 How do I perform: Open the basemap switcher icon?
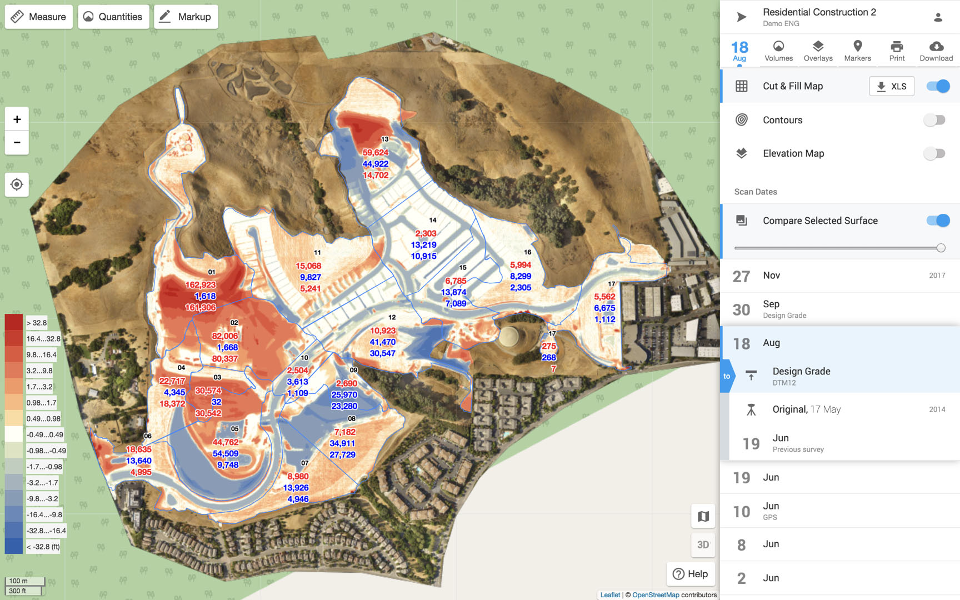tap(703, 516)
